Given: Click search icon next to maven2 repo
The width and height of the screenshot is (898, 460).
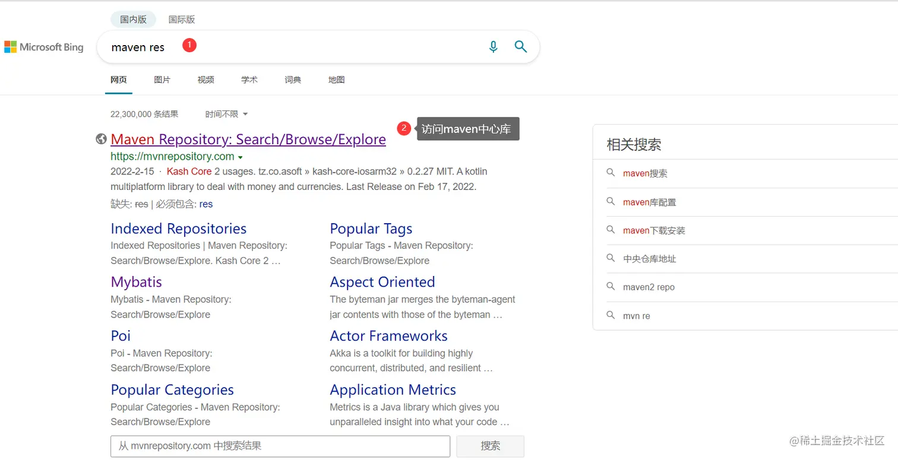Looking at the screenshot, I should pos(611,287).
